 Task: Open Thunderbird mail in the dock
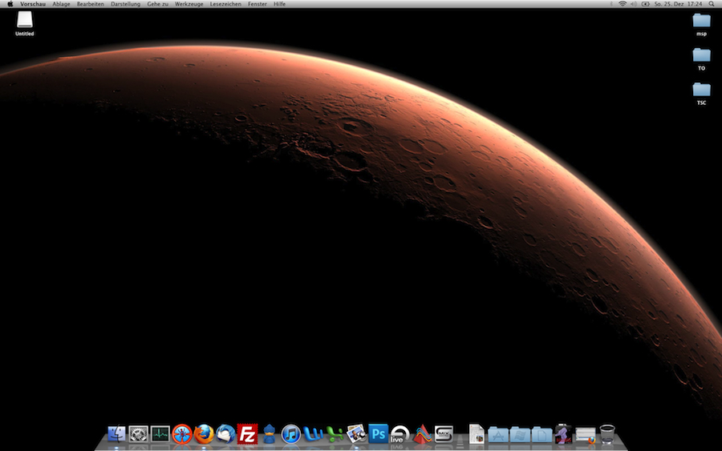pyautogui.click(x=225, y=433)
